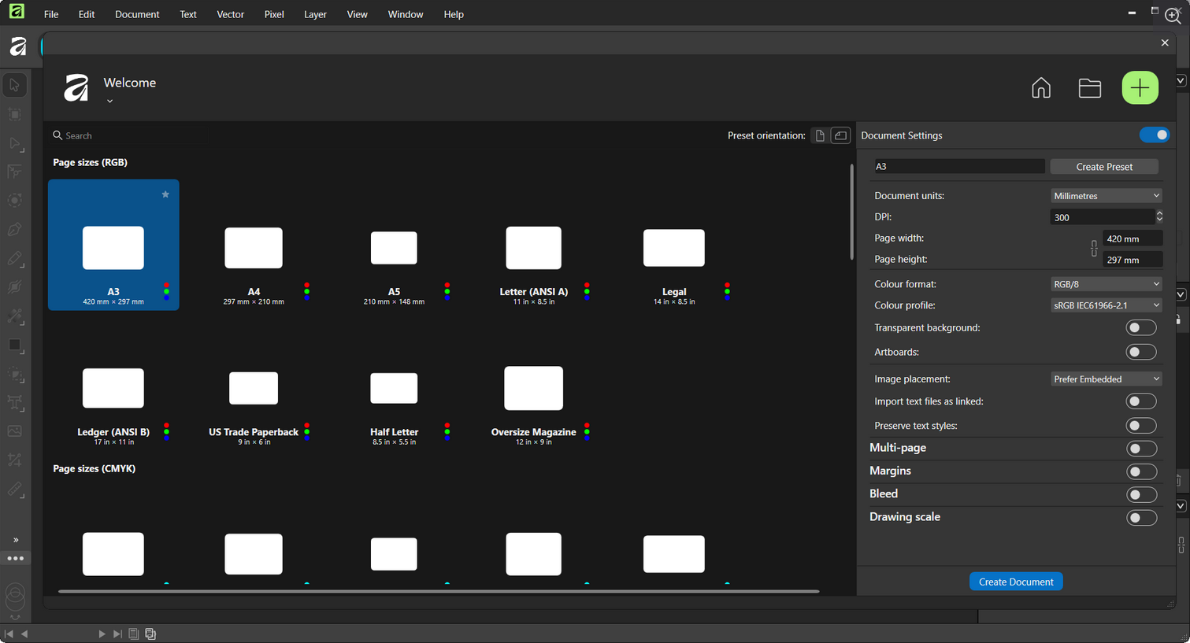This screenshot has width=1190, height=643.
Task: Click the Create Preset button
Action: pos(1103,167)
